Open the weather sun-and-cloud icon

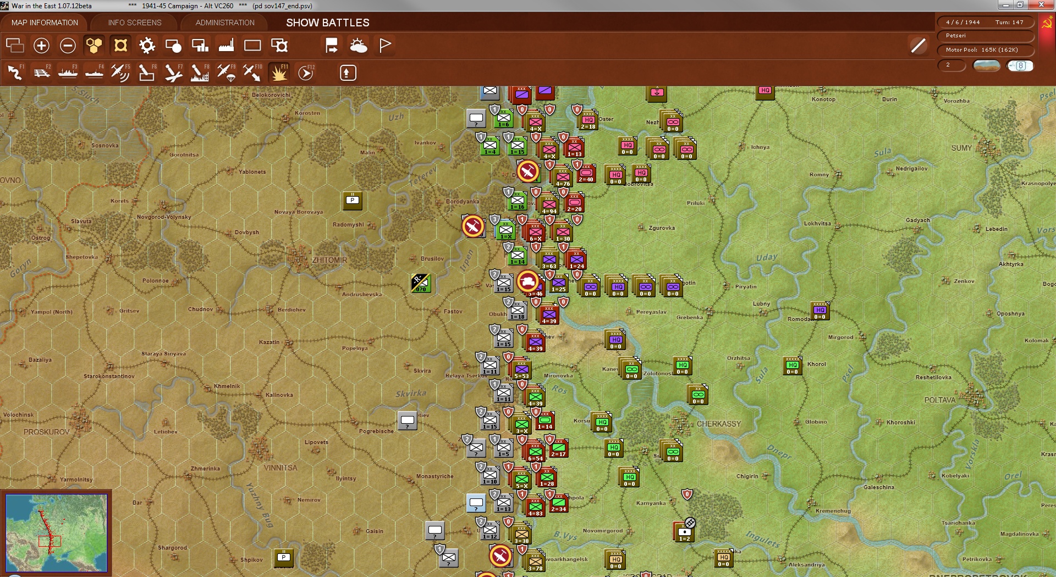(359, 46)
